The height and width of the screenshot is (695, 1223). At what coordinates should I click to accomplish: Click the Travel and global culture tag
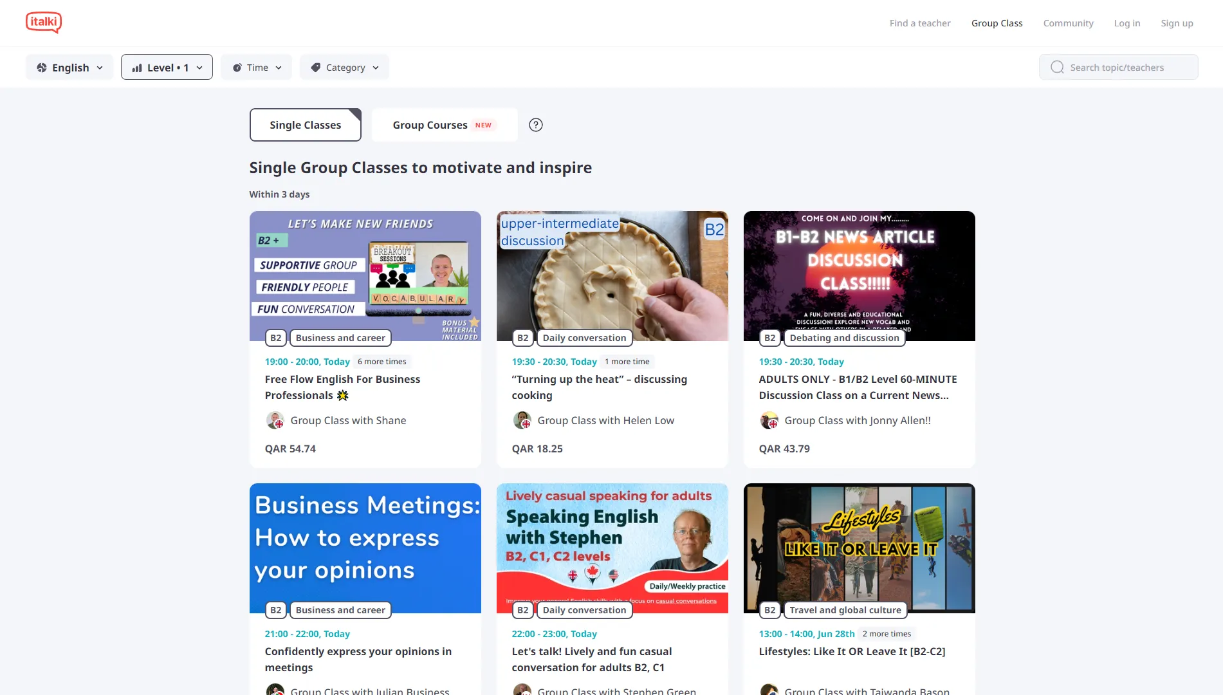[845, 610]
